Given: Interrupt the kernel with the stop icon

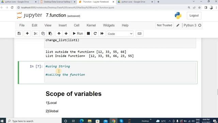Looking at the screenshot, I should coord(88,33).
